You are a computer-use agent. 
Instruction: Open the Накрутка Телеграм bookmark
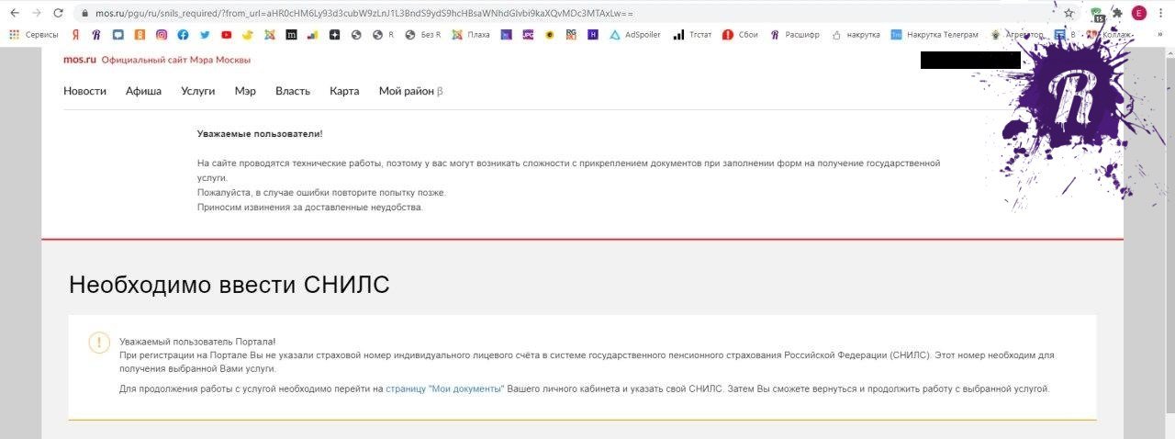(934, 35)
